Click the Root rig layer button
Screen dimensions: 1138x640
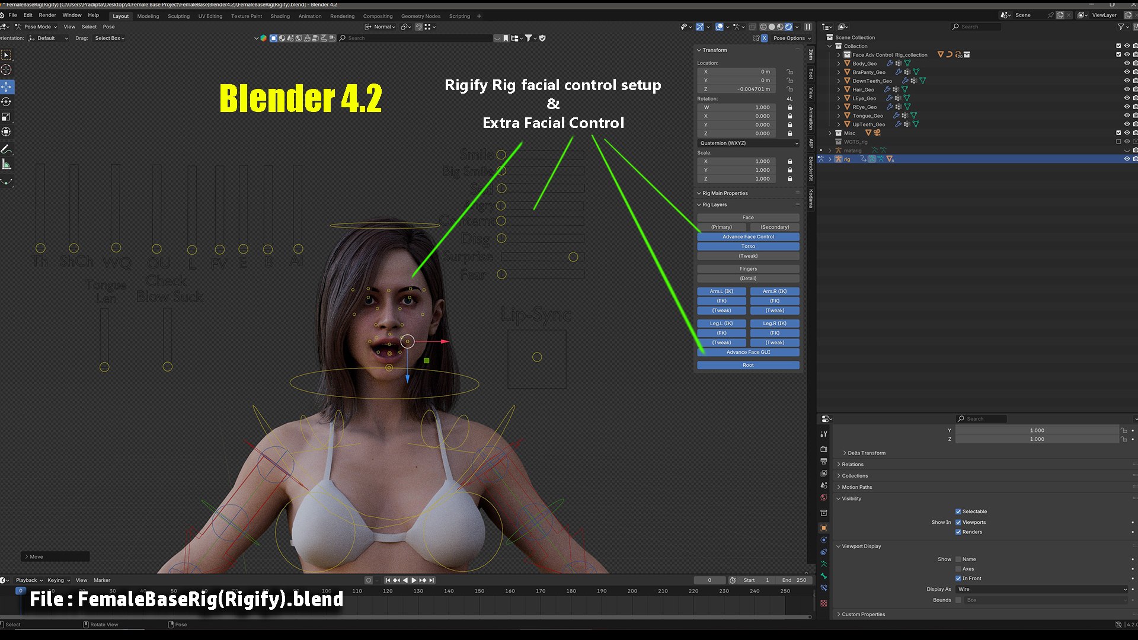tap(748, 365)
